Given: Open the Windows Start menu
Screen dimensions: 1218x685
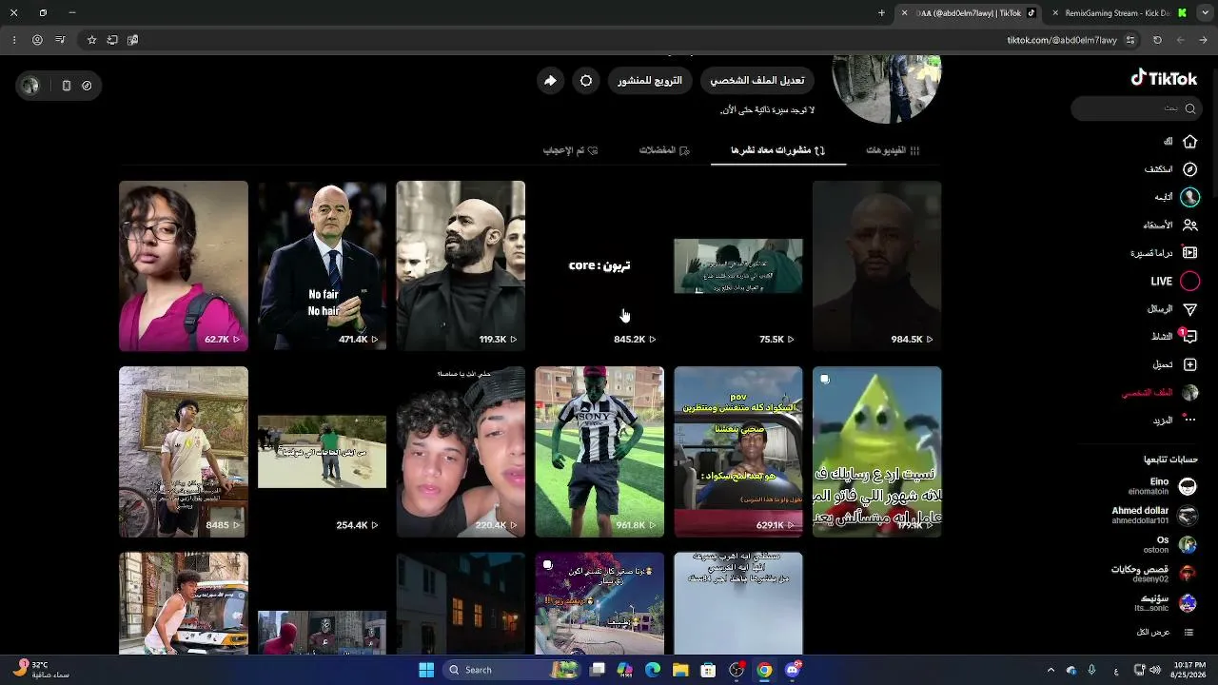Looking at the screenshot, I should (426, 670).
